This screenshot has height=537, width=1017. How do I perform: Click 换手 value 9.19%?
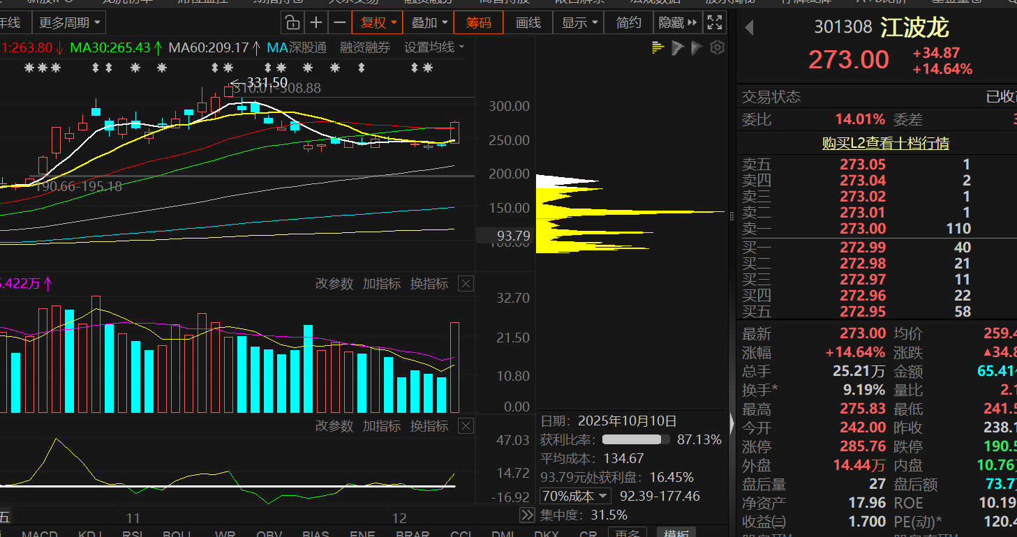[866, 389]
